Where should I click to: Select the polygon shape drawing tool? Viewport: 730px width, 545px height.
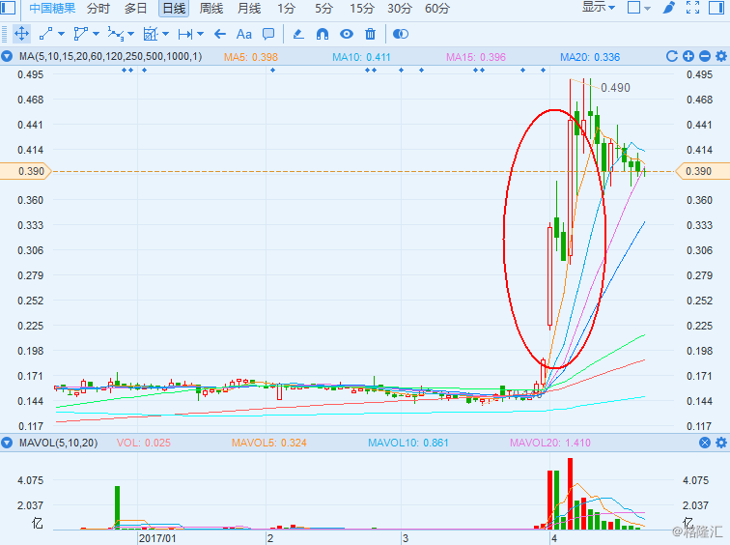click(80, 34)
